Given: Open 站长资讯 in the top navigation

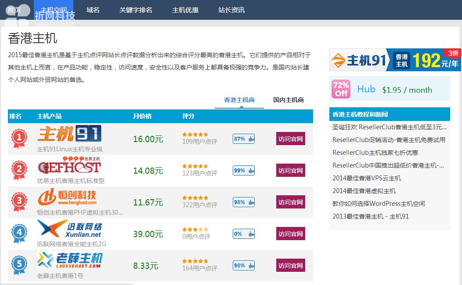Looking at the screenshot, I should tap(231, 10).
